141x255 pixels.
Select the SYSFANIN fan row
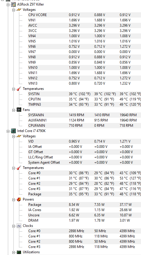[84, 115]
